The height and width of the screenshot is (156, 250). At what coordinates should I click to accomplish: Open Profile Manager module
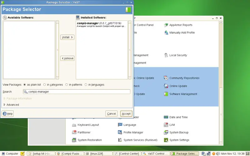130,132
